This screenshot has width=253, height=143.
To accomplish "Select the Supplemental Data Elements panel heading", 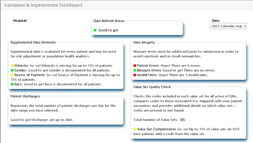I will 33,42.
